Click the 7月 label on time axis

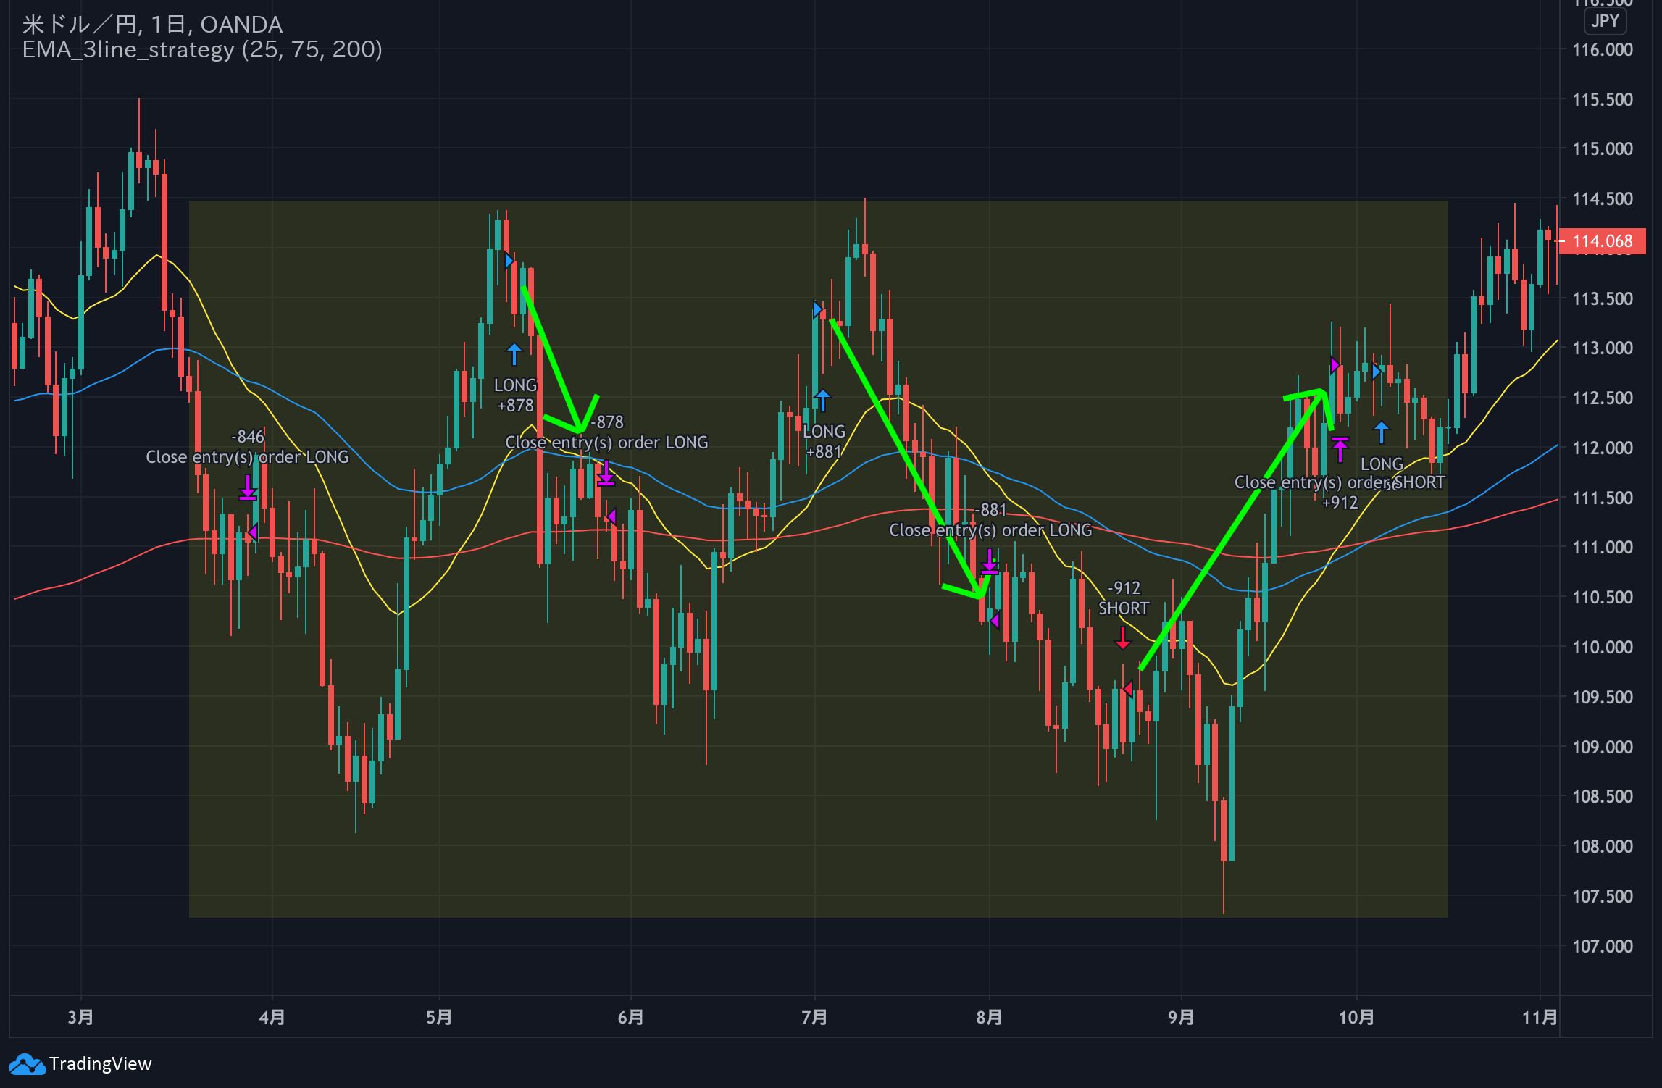point(814,1017)
